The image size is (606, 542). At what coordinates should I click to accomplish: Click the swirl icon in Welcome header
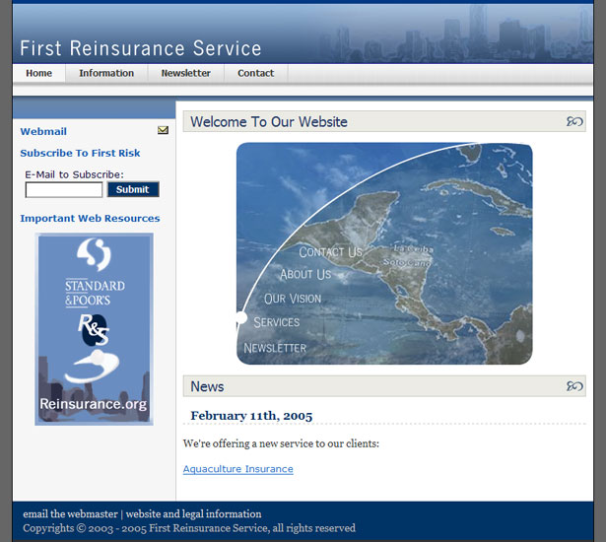pos(573,122)
